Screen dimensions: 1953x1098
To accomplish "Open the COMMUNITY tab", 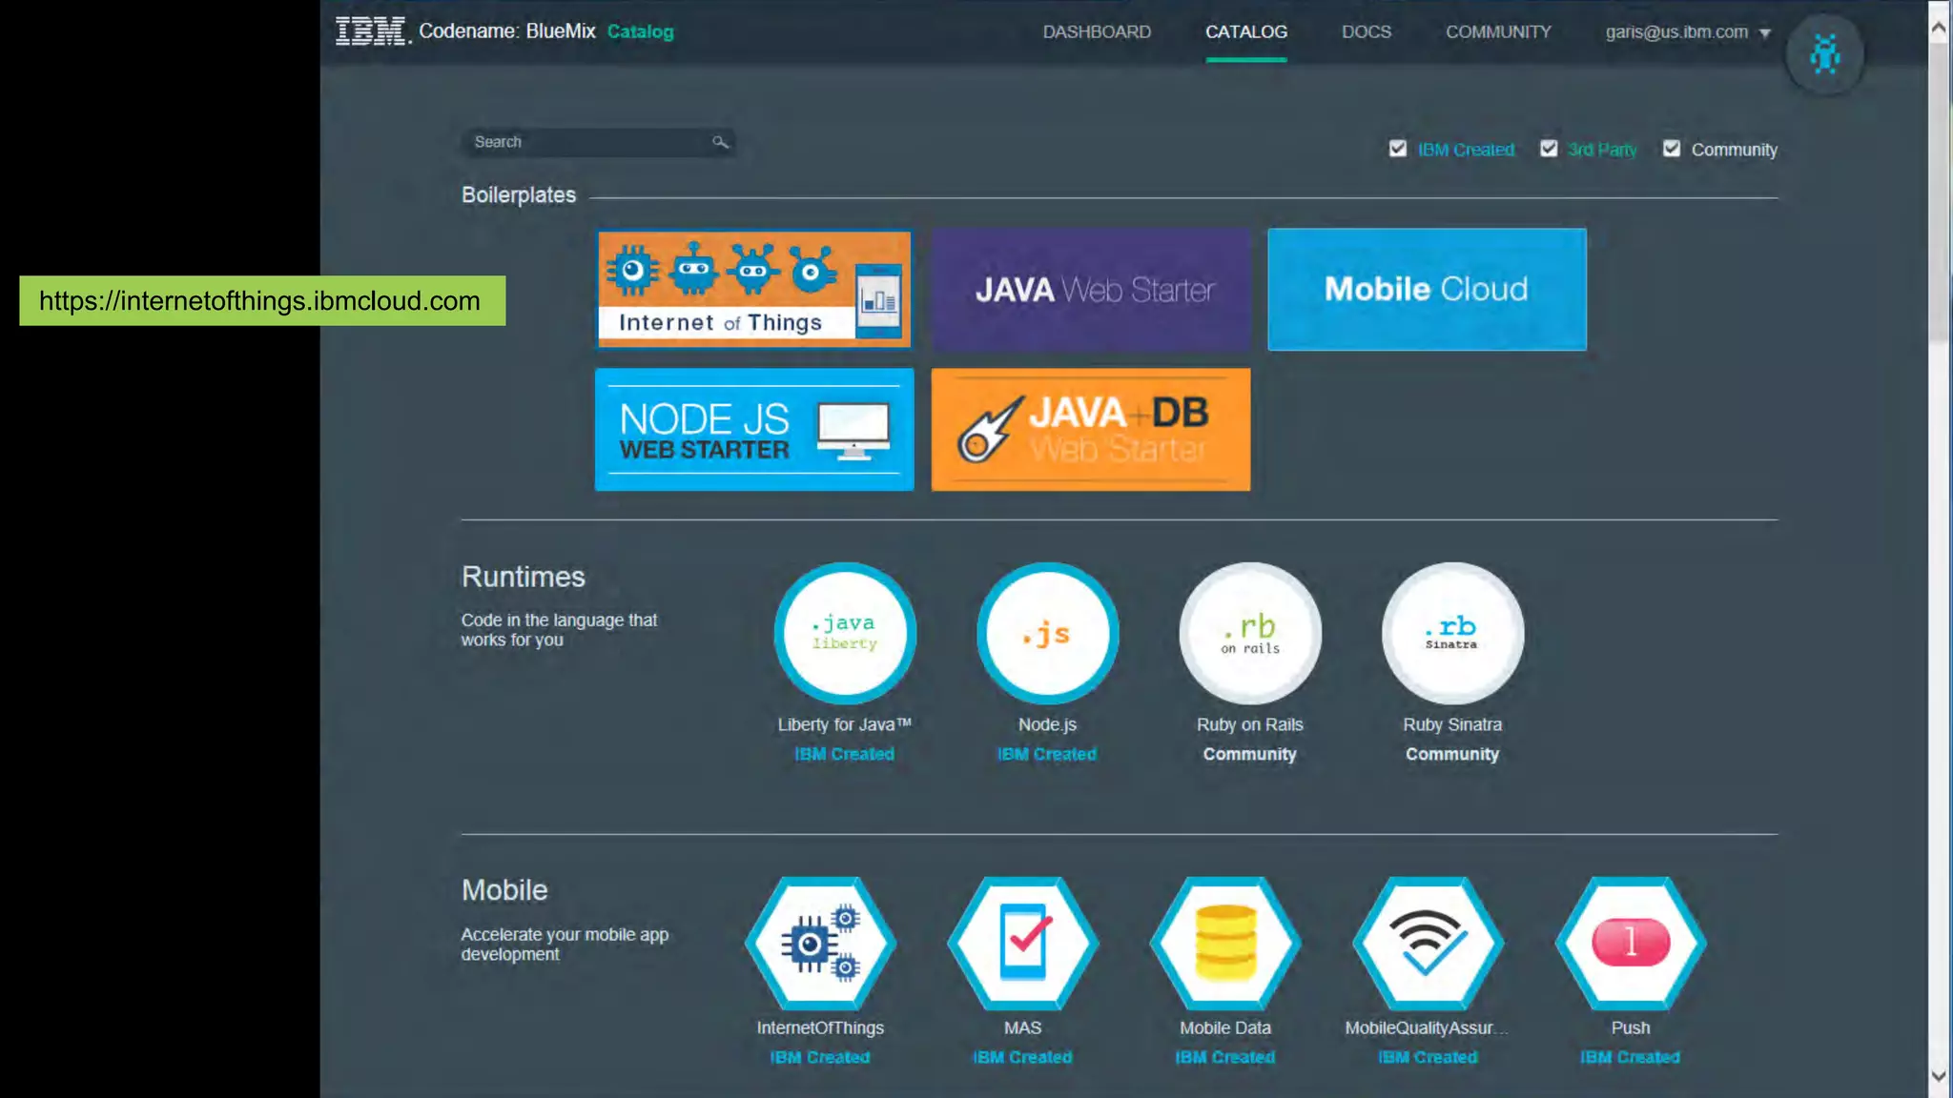I will pos(1498,31).
